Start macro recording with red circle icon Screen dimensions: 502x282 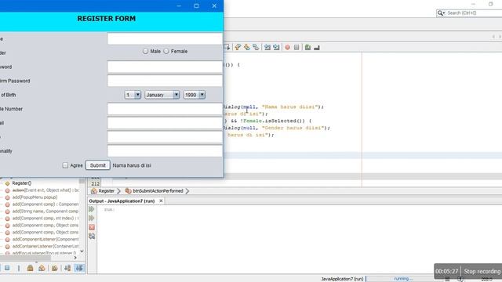(288, 47)
